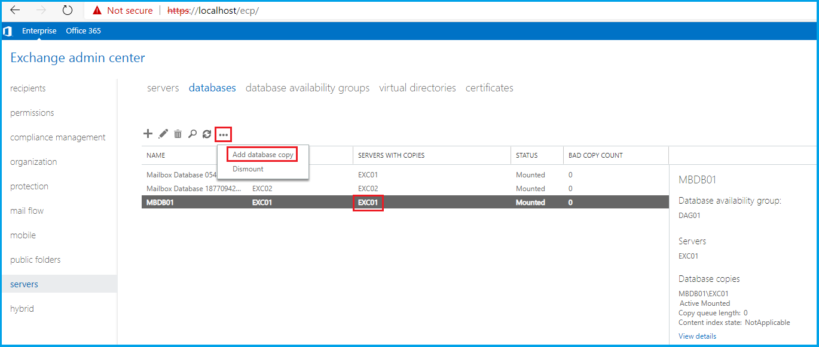819x347 pixels.
Task: Click the add new database plus icon
Action: [x=148, y=134]
